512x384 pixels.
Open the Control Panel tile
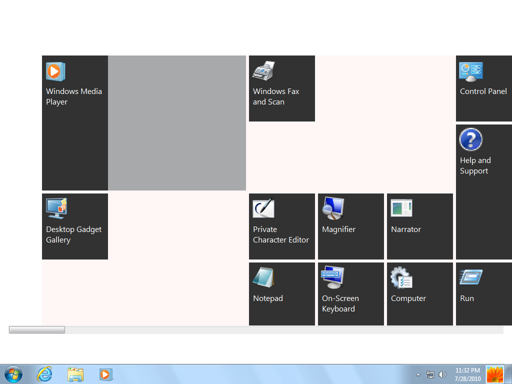pos(483,88)
